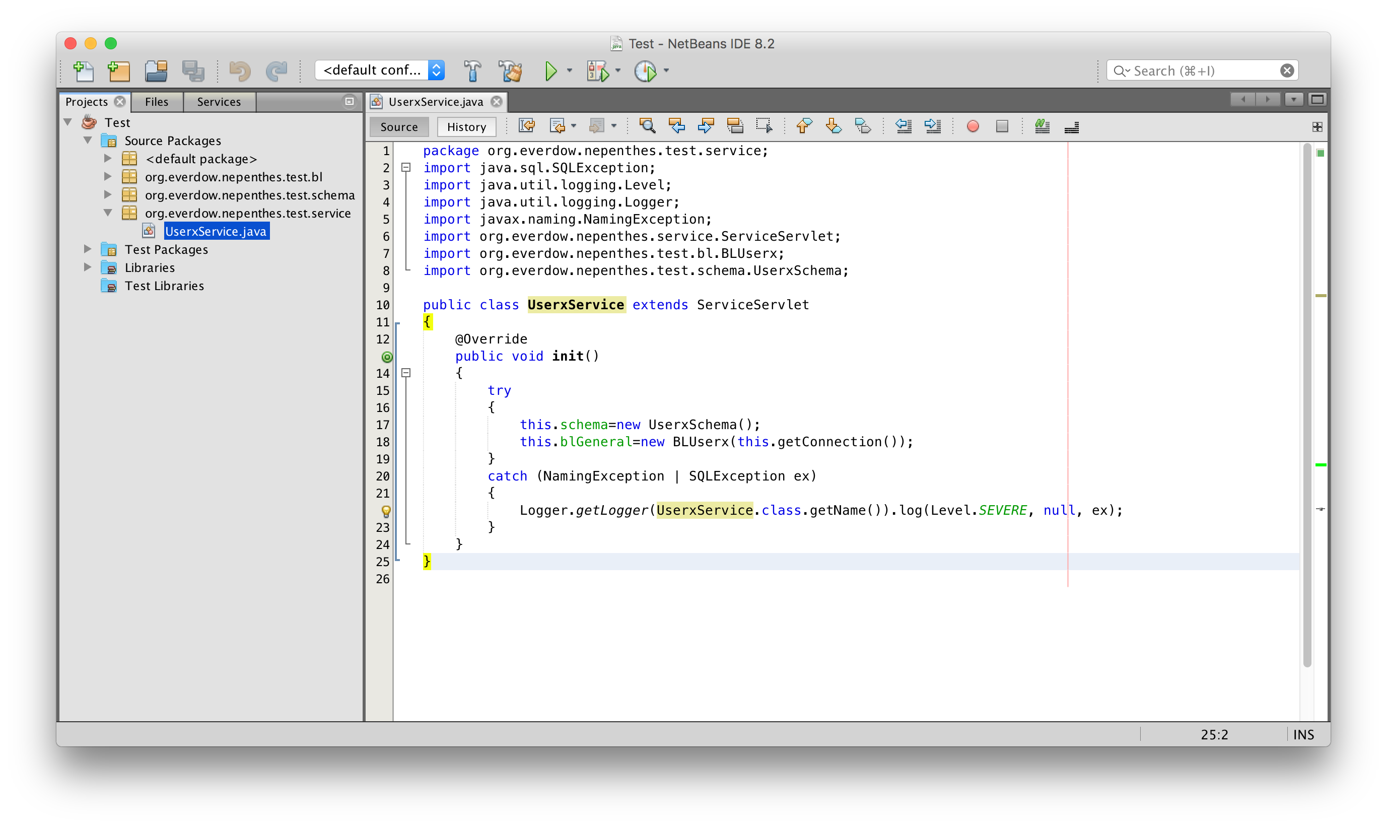Image resolution: width=1387 pixels, height=827 pixels.
Task: Click the Shift Line Right icon
Action: [932, 126]
